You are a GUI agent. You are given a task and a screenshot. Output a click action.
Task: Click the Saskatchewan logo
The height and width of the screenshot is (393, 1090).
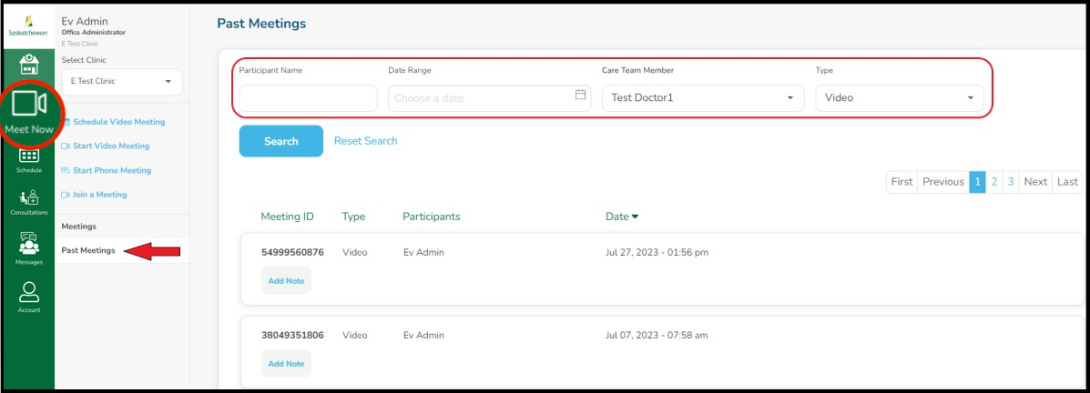point(29,25)
